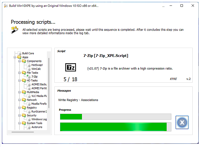Click the title bar ellipsis button
The image size is (203, 147).
click(x=163, y=6)
